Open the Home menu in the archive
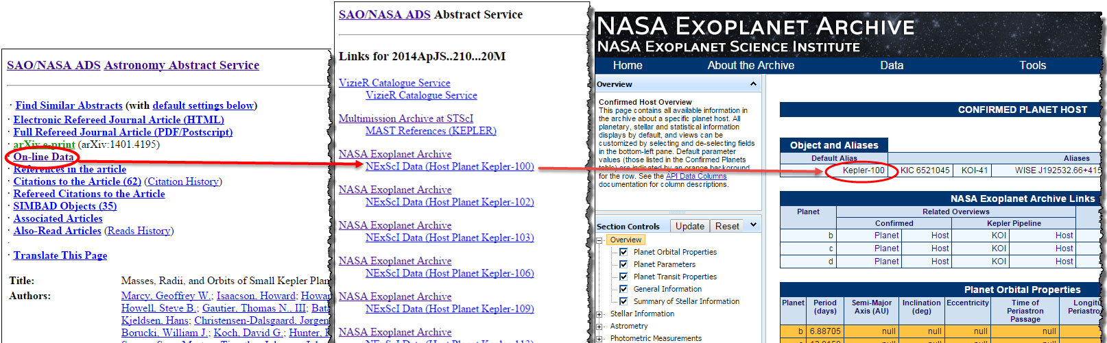Screen dimensions: 1107x343 [628, 66]
